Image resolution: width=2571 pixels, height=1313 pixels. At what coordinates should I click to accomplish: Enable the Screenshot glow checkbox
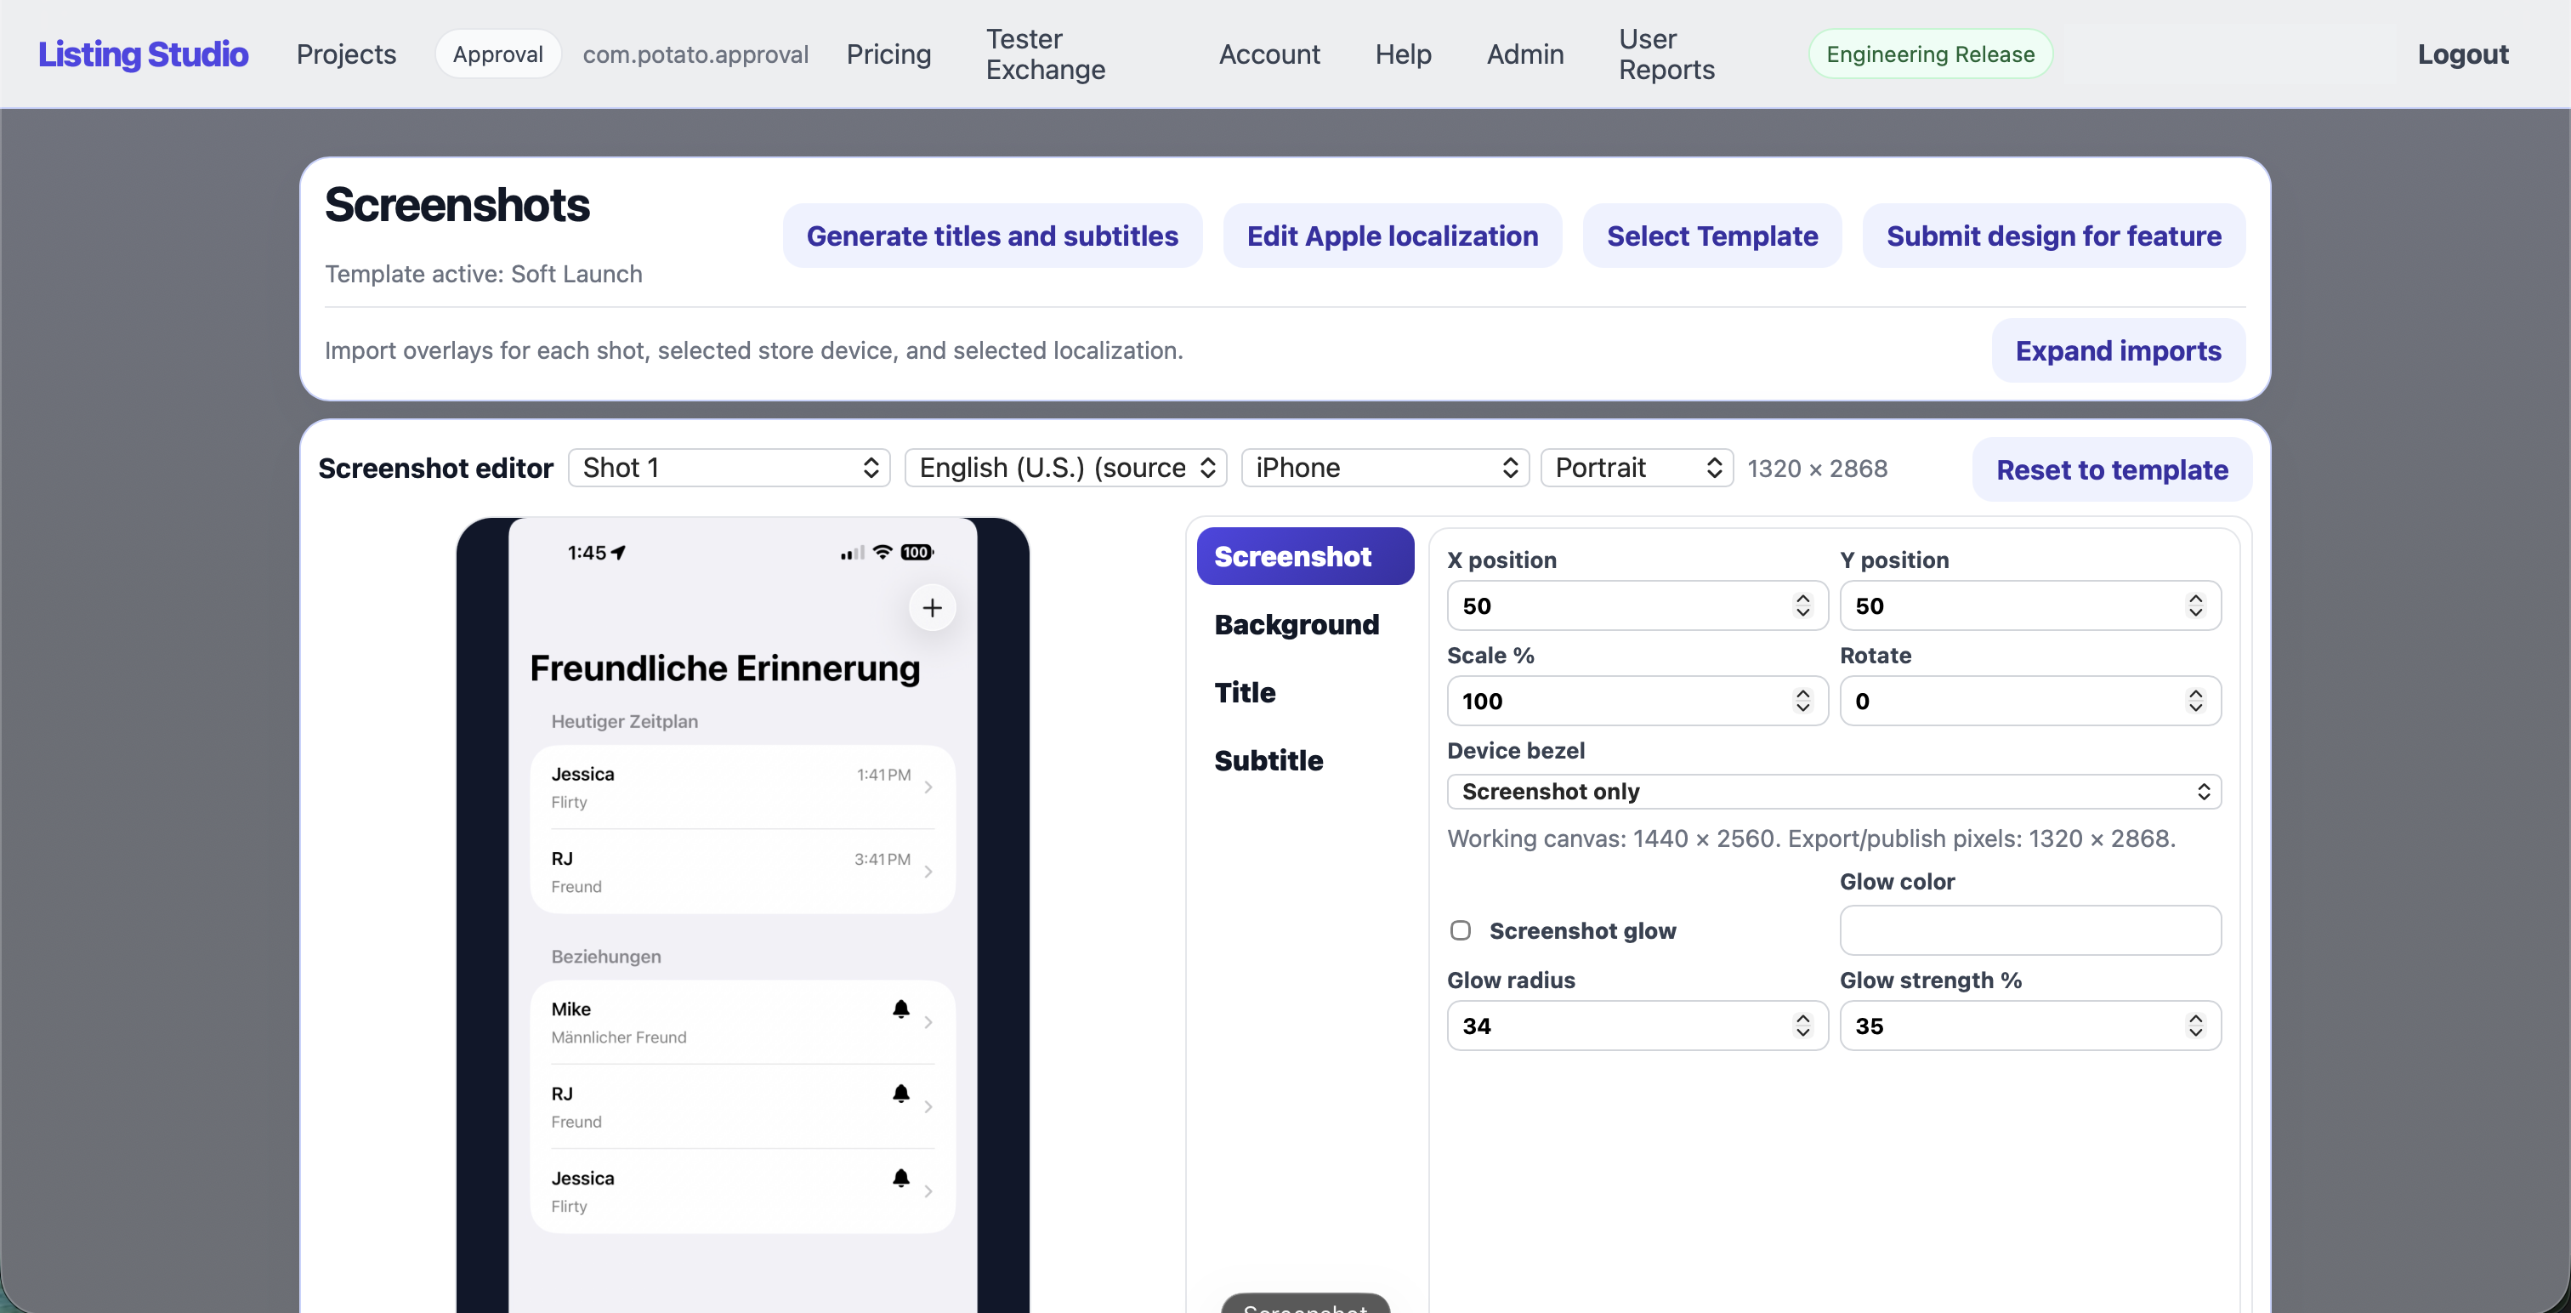coord(1460,930)
